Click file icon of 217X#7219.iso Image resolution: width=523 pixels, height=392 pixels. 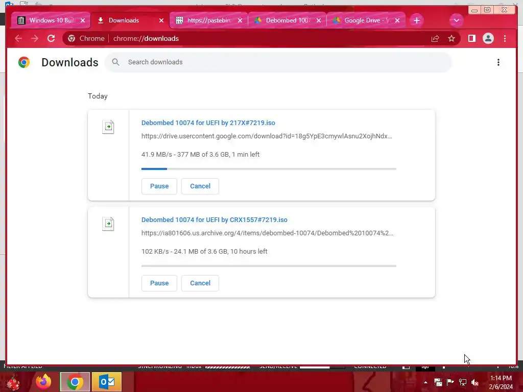108,127
